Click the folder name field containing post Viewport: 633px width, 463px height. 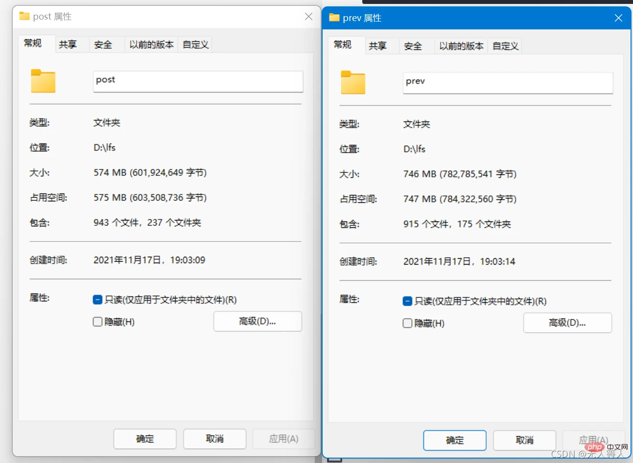tap(198, 81)
